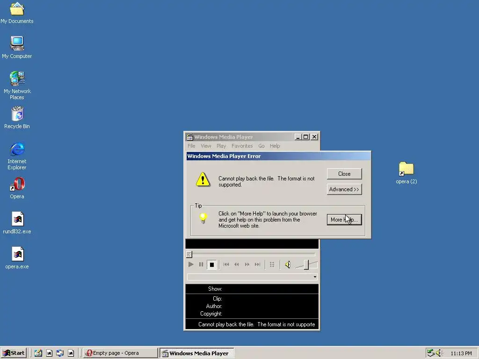Click the yellow warning icon in error dialog
479x359 pixels.
coord(203,179)
